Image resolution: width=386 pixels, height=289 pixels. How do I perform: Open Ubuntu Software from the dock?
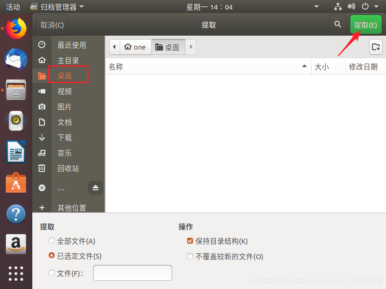pyautogui.click(x=16, y=183)
